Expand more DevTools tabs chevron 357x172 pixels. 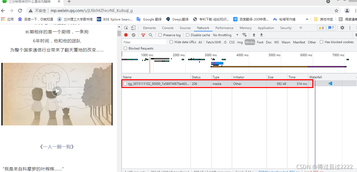point(301,28)
